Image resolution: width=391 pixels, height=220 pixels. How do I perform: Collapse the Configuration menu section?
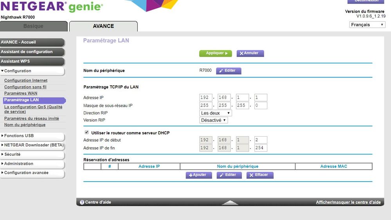(x=32, y=71)
